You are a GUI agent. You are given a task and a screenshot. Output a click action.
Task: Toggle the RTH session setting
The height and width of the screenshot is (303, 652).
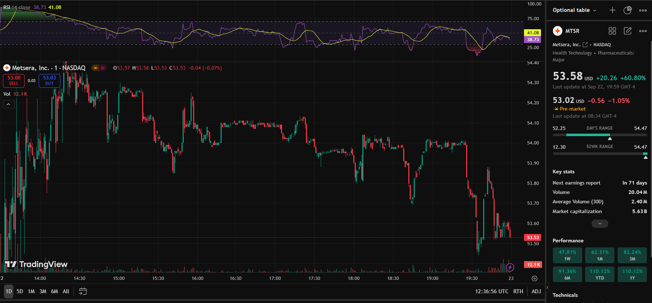pos(518,291)
